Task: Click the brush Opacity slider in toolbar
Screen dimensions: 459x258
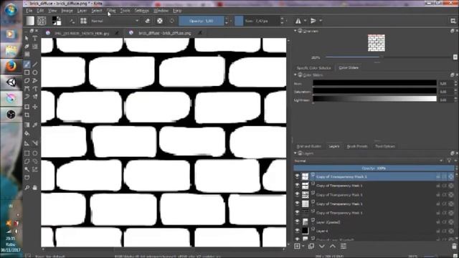Action: (202, 21)
